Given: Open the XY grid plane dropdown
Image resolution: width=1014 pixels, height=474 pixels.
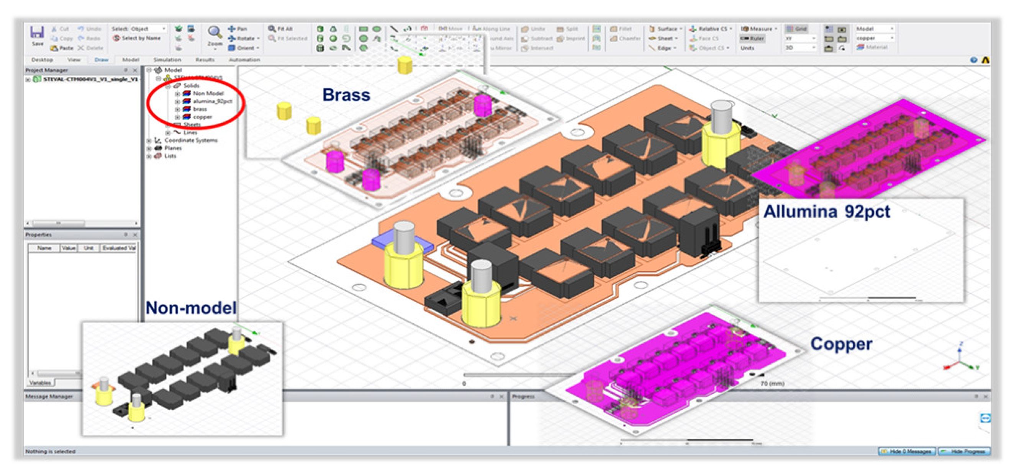Looking at the screenshot, I should (813, 38).
